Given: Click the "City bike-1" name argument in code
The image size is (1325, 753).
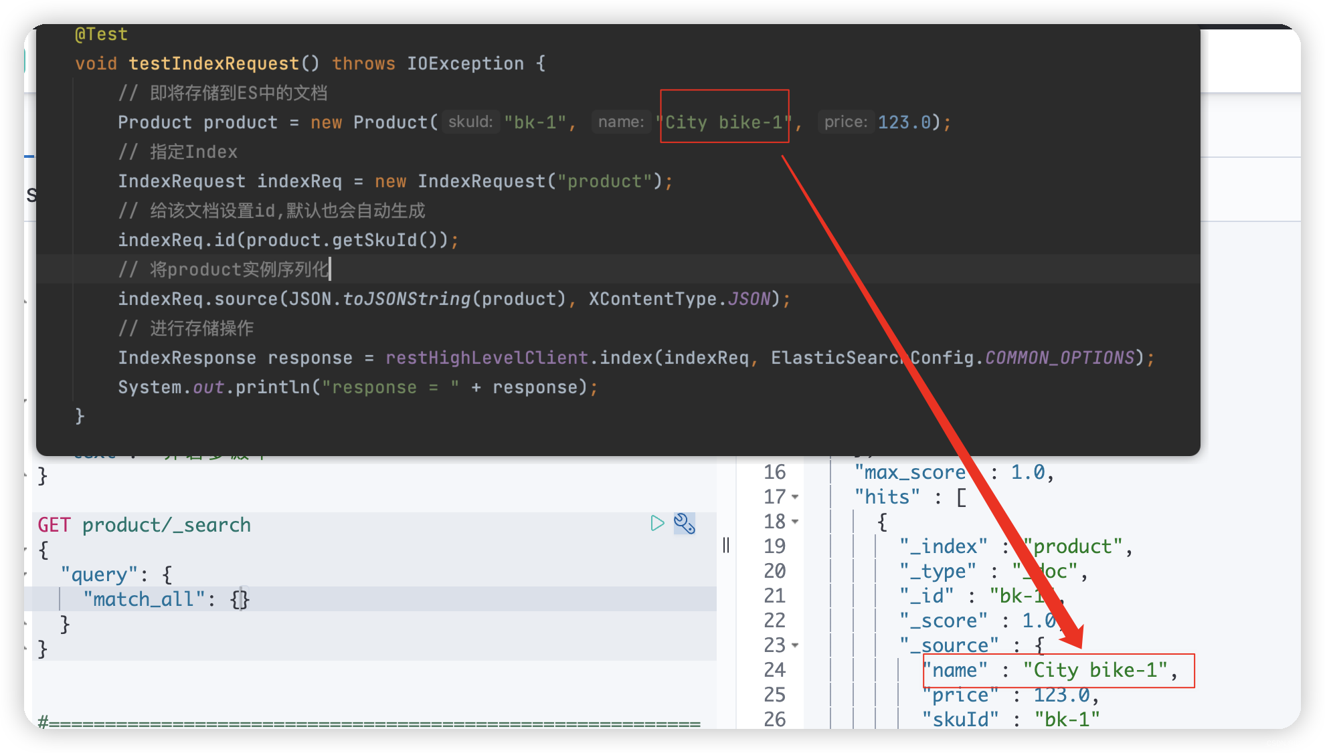Looking at the screenshot, I should click(x=724, y=122).
